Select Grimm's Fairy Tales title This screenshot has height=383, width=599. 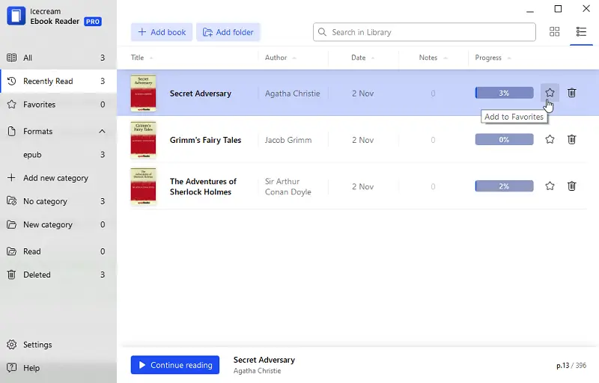click(205, 140)
